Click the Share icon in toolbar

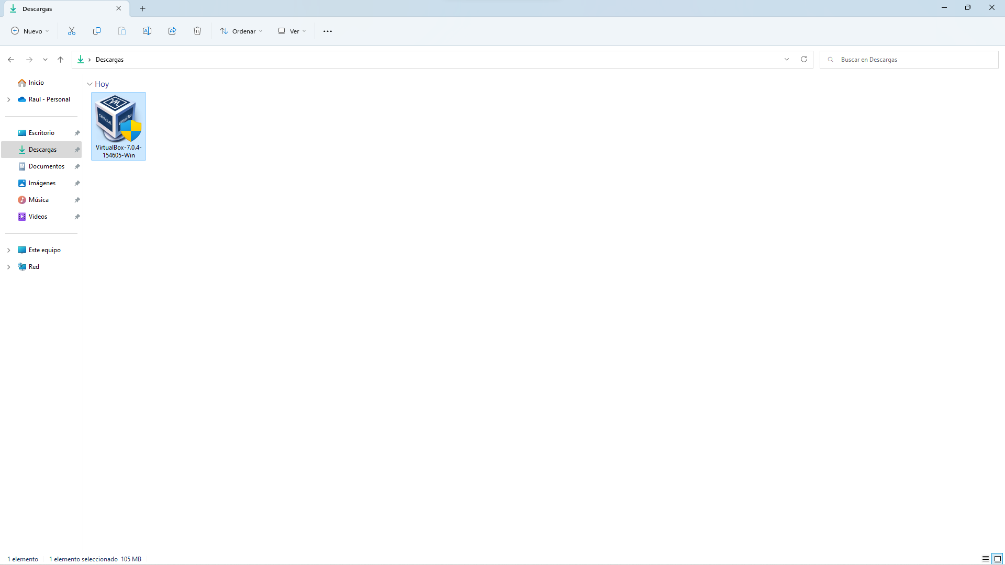[x=172, y=31]
